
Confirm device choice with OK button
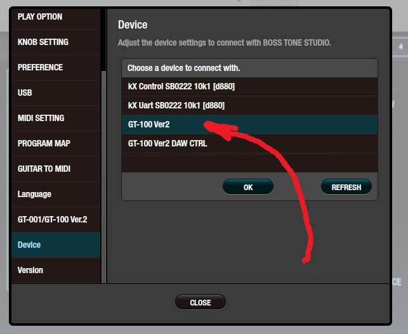click(x=248, y=187)
